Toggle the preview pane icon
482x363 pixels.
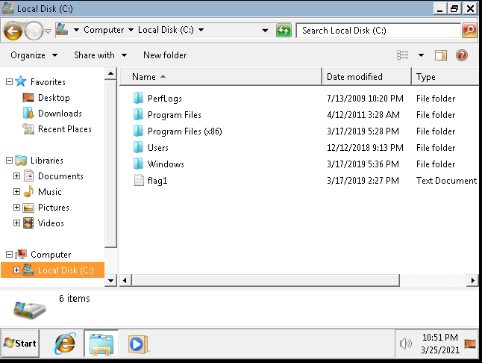[x=441, y=55]
